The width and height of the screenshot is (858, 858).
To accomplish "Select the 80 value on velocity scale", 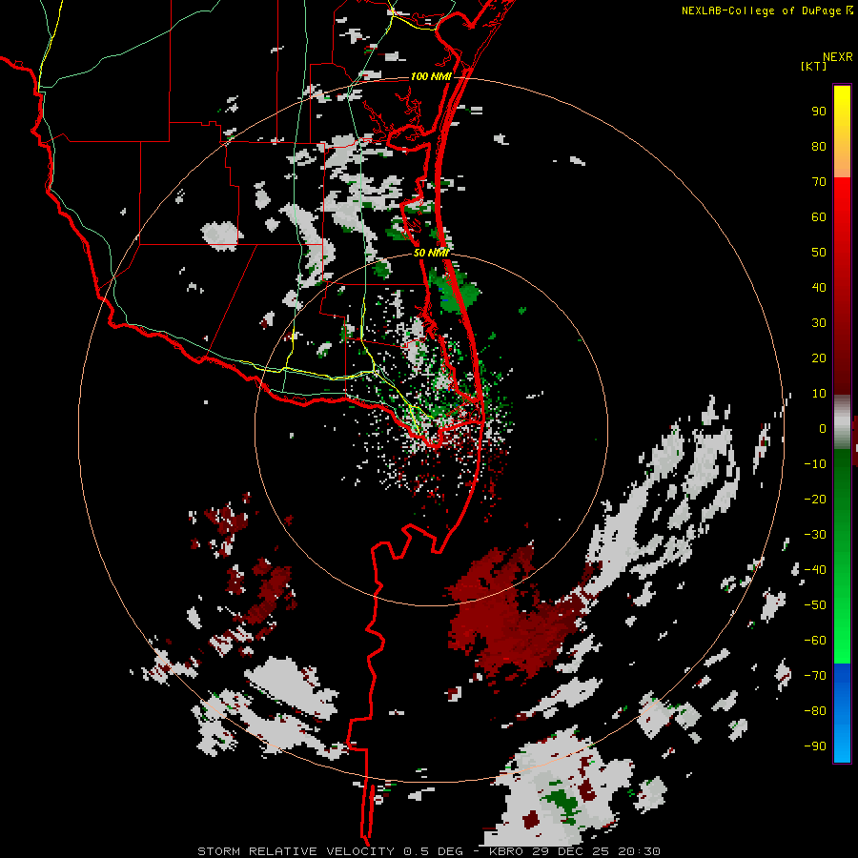I will tap(819, 147).
